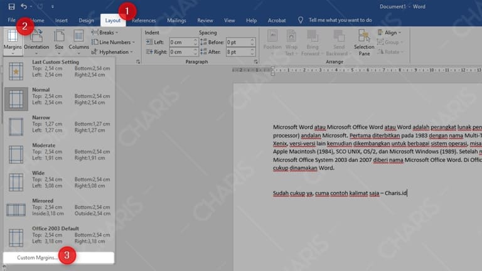
Task: Open the Selection Pane
Action: pos(364,42)
